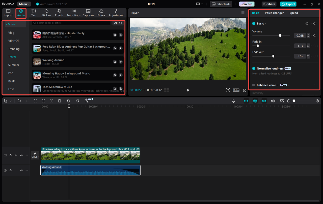The height and width of the screenshot is (204, 323).
Task: Open the All filter dropdown for songs
Action: tap(118, 23)
